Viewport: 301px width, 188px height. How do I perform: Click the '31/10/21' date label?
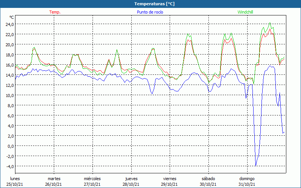(x=247, y=184)
